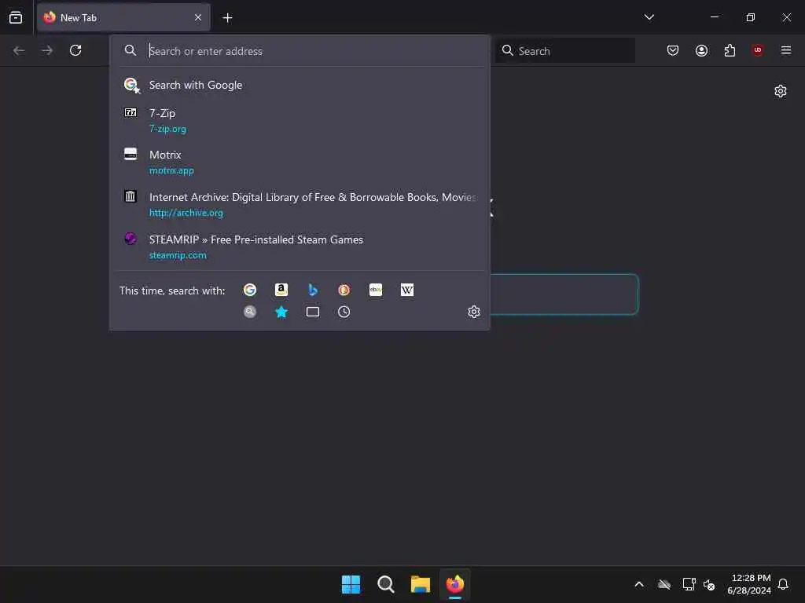Open the application hamburger menu

click(786, 50)
